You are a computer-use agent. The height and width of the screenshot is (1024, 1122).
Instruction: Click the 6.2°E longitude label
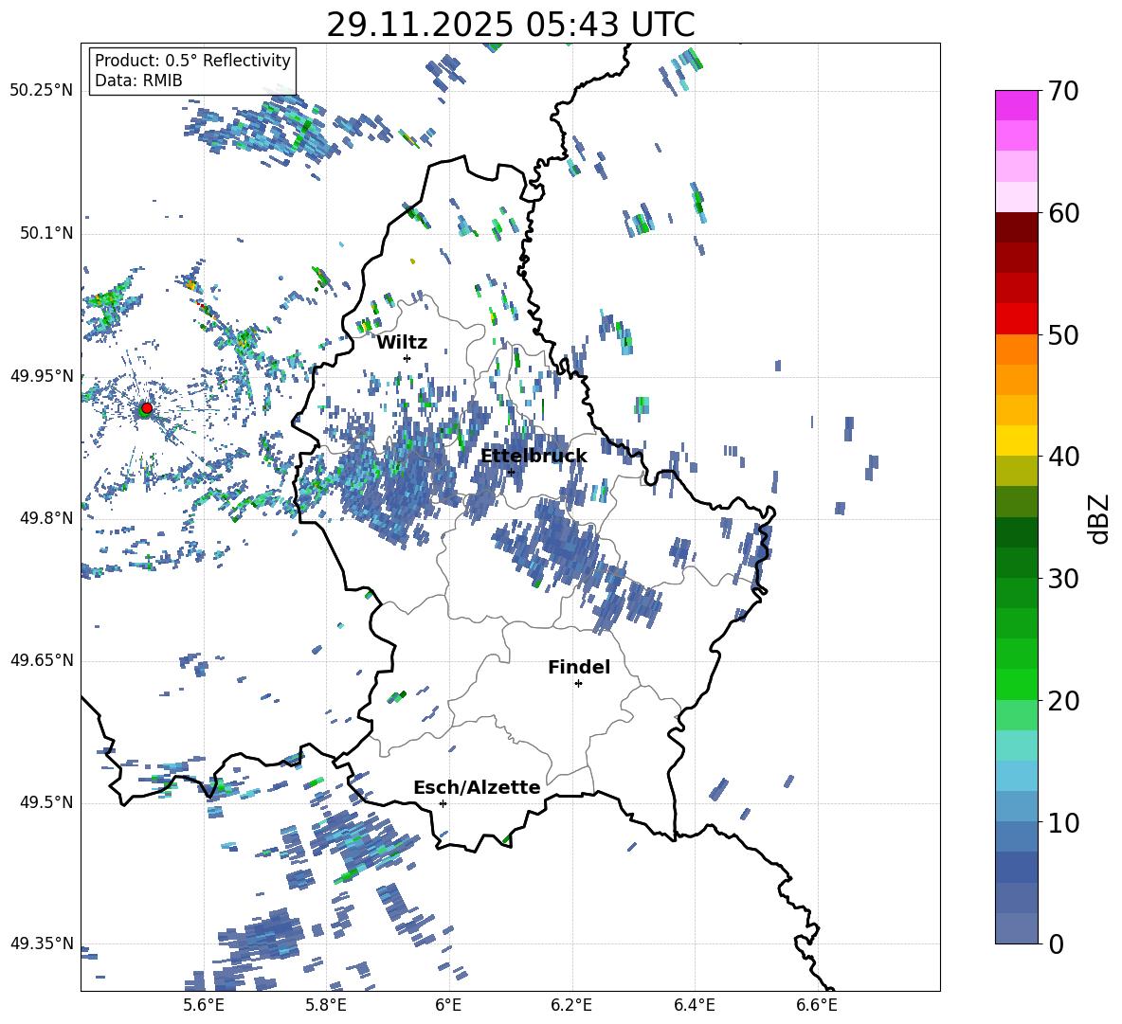pyautogui.click(x=571, y=1005)
